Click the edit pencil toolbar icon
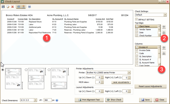 point(8,7)
